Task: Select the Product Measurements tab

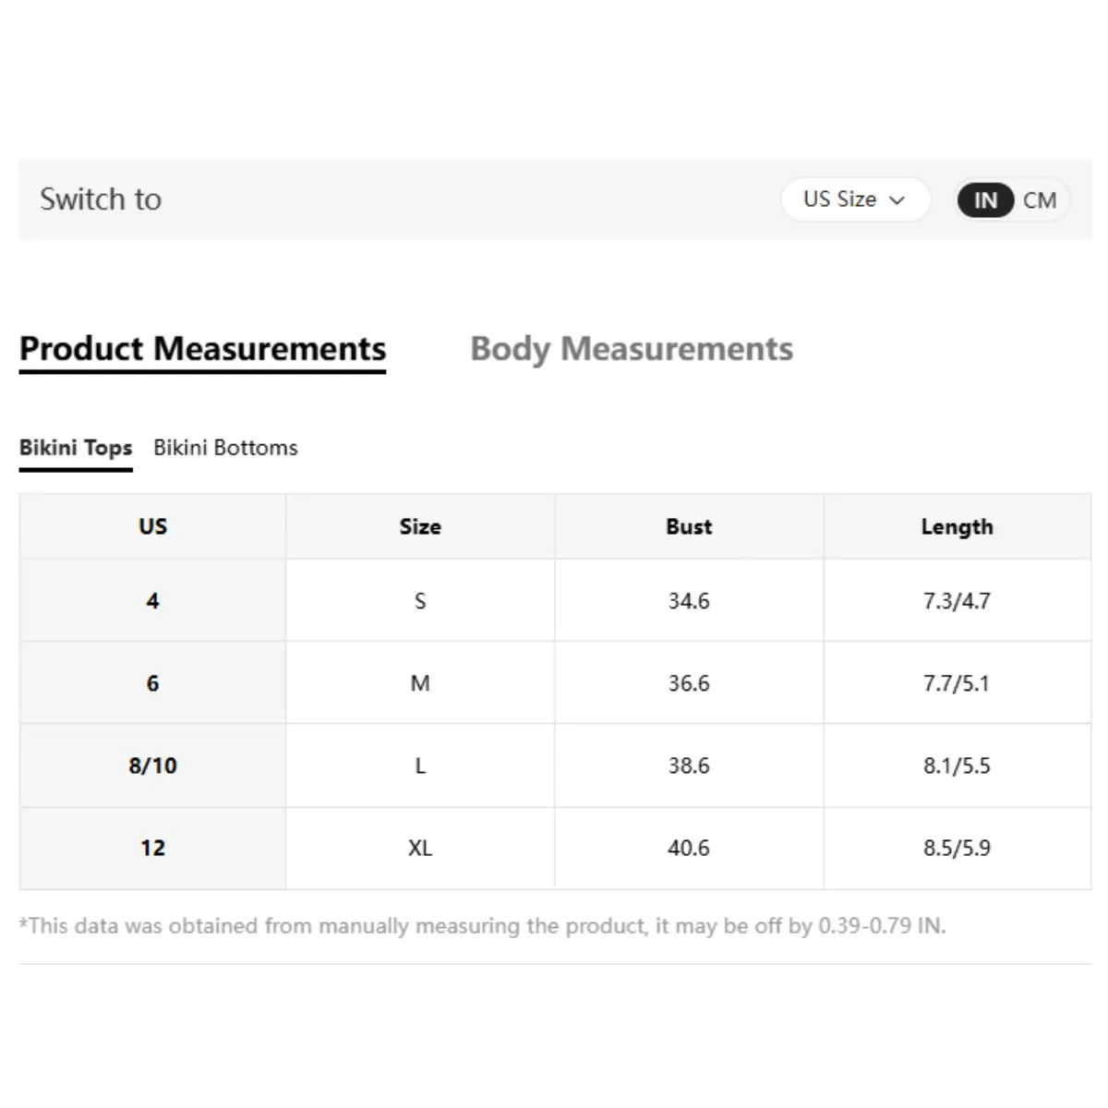Action: [202, 349]
